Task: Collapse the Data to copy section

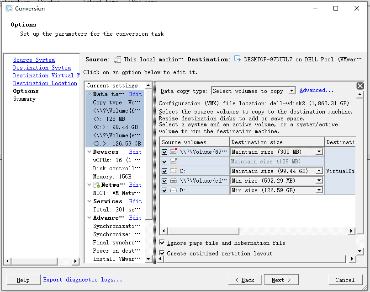Action: 90,94
